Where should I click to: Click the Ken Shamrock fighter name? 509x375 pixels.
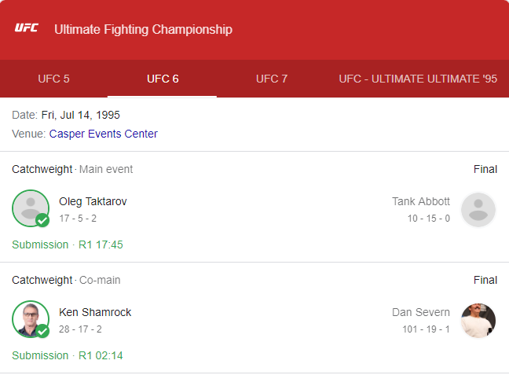(x=95, y=312)
